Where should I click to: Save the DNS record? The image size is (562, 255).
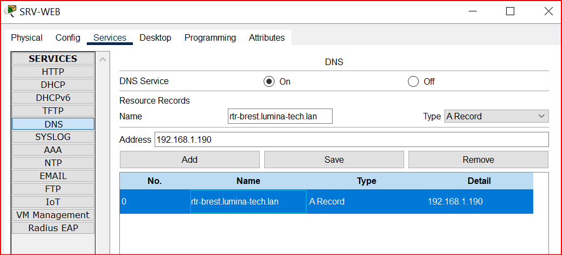click(x=334, y=160)
